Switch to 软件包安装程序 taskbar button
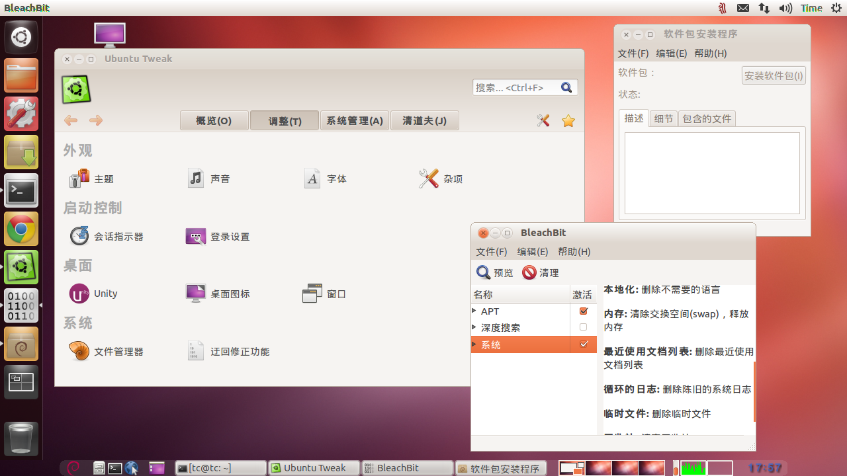This screenshot has width=847, height=476. [x=501, y=468]
